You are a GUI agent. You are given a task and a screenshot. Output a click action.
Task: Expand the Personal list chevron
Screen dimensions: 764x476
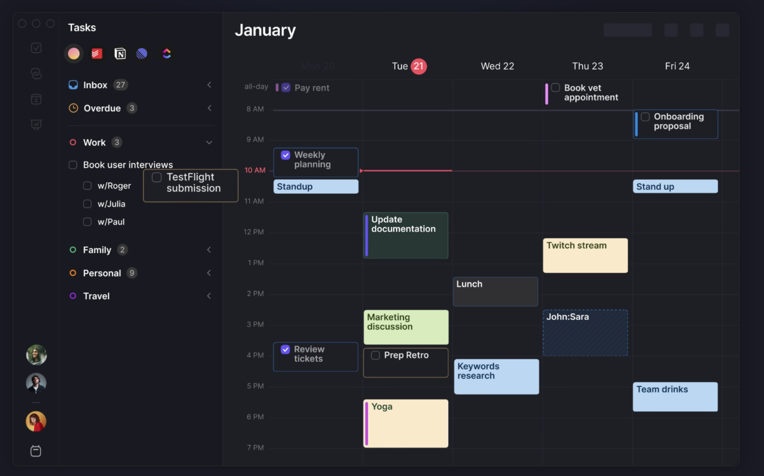point(209,273)
